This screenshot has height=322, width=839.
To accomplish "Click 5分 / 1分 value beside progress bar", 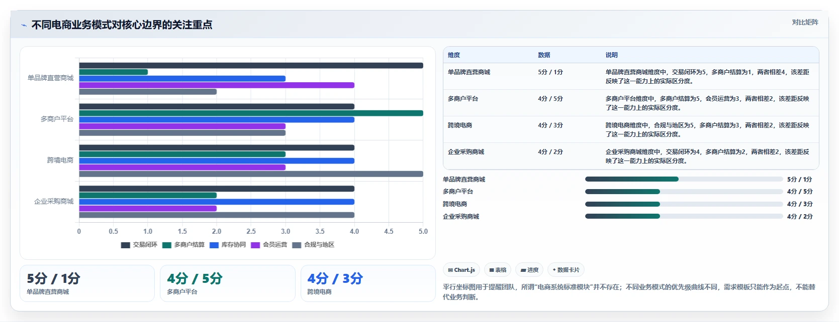I will pos(800,180).
